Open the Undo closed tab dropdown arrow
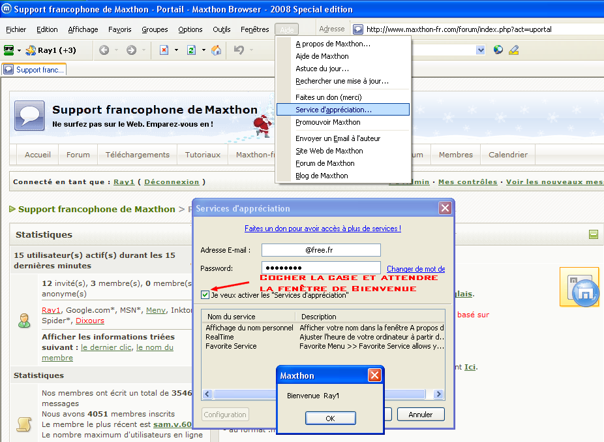Image resolution: width=604 pixels, height=442 pixels. [252, 50]
